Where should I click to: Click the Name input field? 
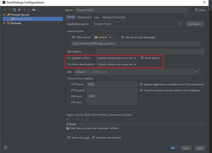(131, 10)
